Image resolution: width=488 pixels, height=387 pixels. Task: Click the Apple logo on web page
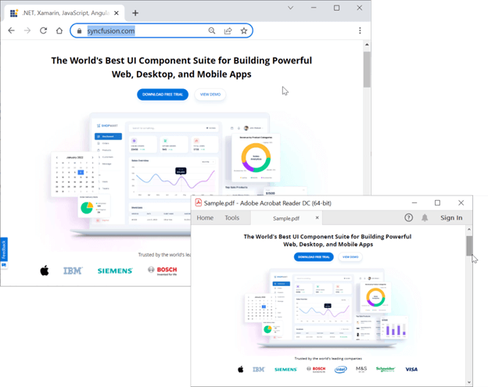(45, 271)
